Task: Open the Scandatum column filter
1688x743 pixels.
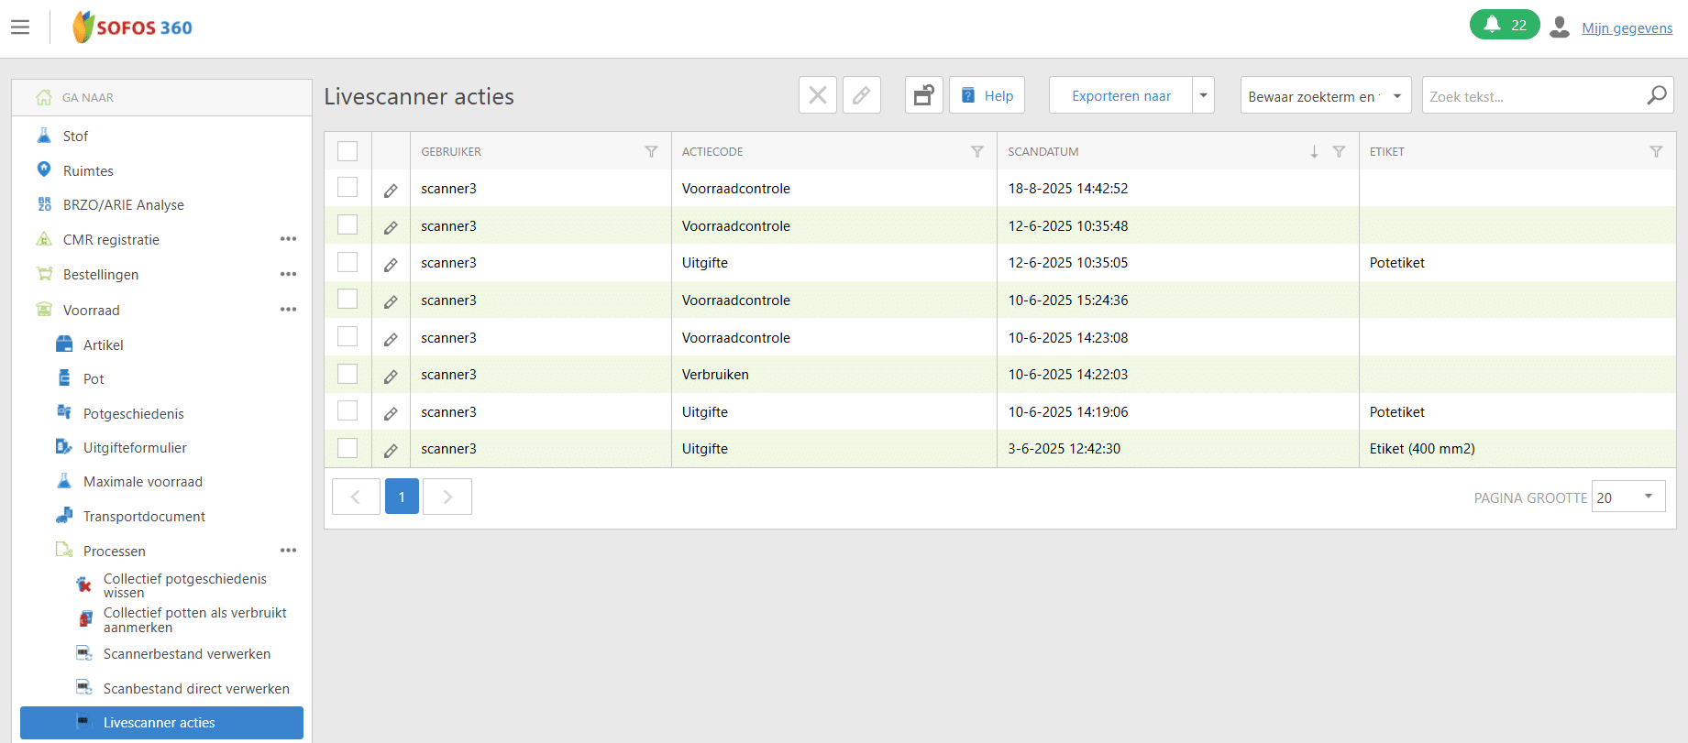Action: click(x=1339, y=152)
